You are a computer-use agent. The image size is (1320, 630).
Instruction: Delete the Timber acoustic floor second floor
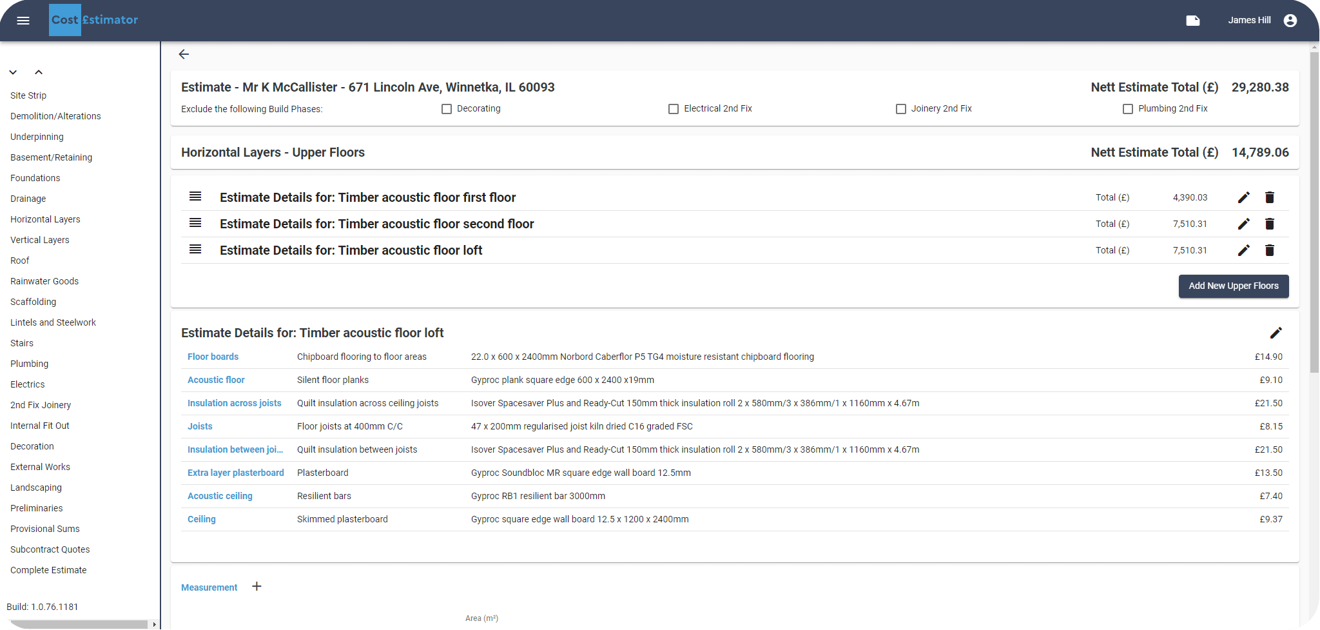click(x=1270, y=224)
